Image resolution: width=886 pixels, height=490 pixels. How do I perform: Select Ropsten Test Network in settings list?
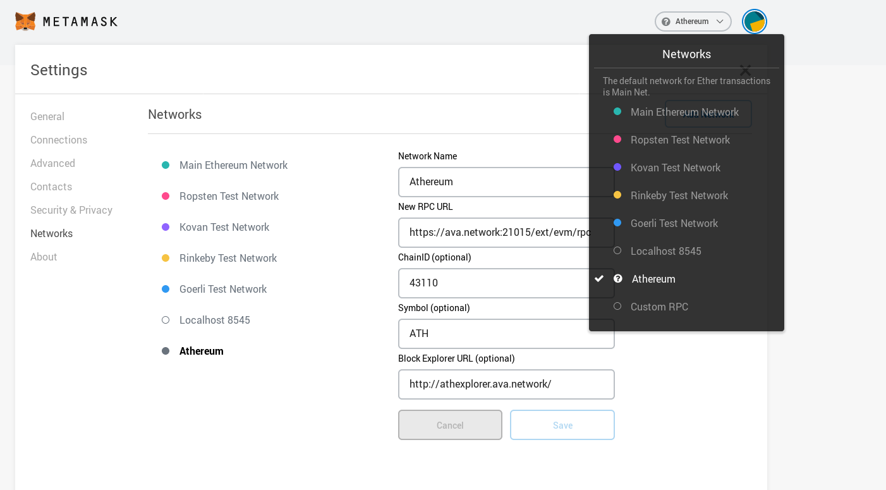(x=229, y=196)
